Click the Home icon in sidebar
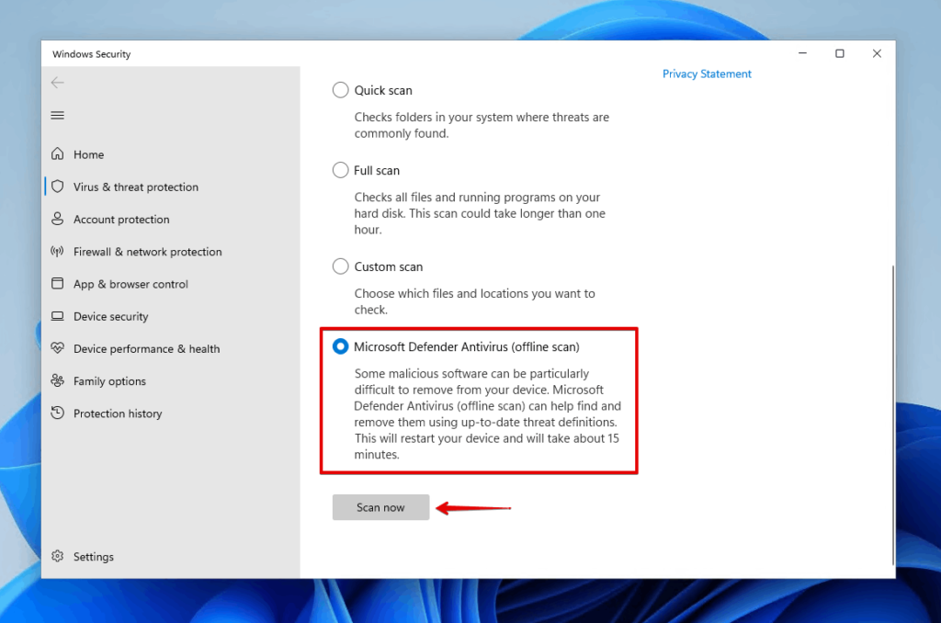 click(58, 154)
